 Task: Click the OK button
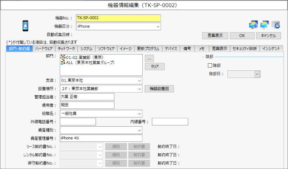[242, 36]
